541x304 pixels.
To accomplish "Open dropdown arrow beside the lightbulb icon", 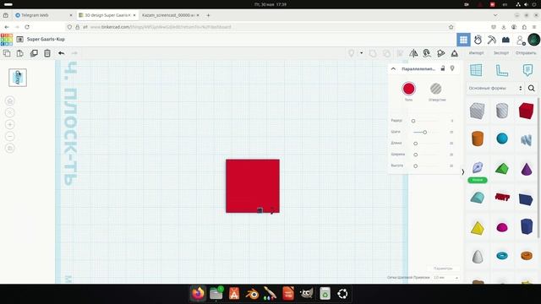I will point(361,53).
